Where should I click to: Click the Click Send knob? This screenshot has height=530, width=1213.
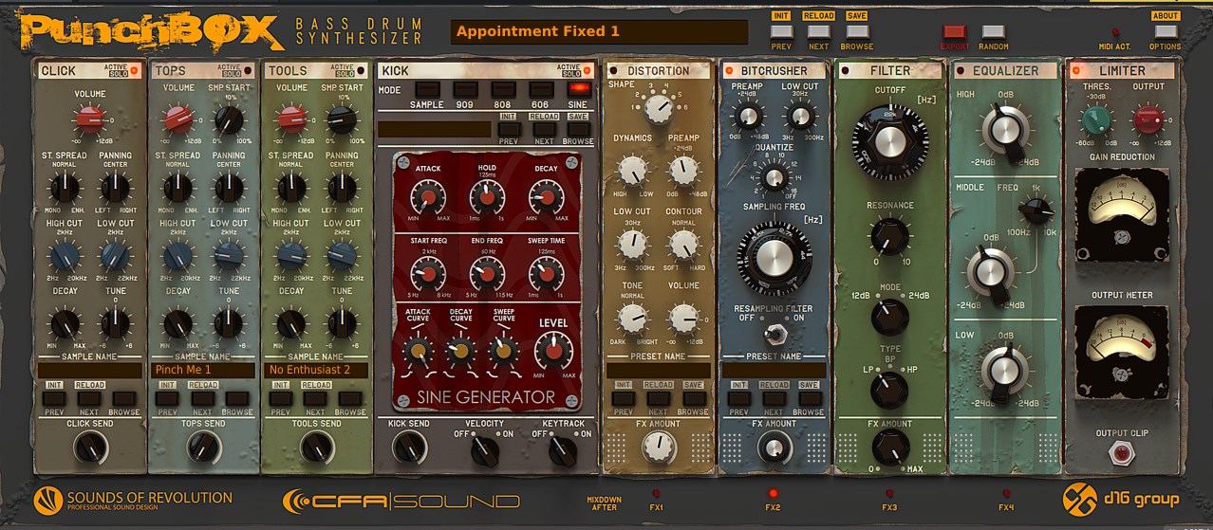point(90,448)
